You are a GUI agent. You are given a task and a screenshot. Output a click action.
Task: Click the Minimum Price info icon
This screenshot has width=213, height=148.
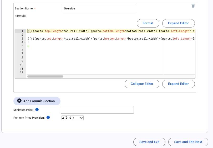tap(37, 109)
